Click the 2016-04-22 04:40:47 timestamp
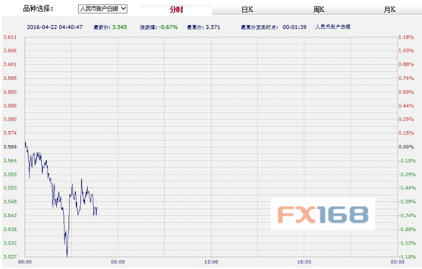The image size is (422, 269). pyautogui.click(x=55, y=26)
